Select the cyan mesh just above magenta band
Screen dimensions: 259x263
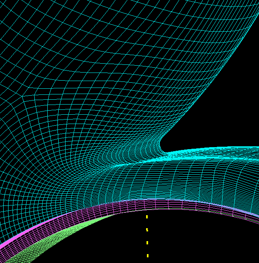121,190
